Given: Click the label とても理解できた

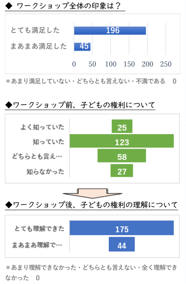Looking at the screenshot, I should [40, 229].
